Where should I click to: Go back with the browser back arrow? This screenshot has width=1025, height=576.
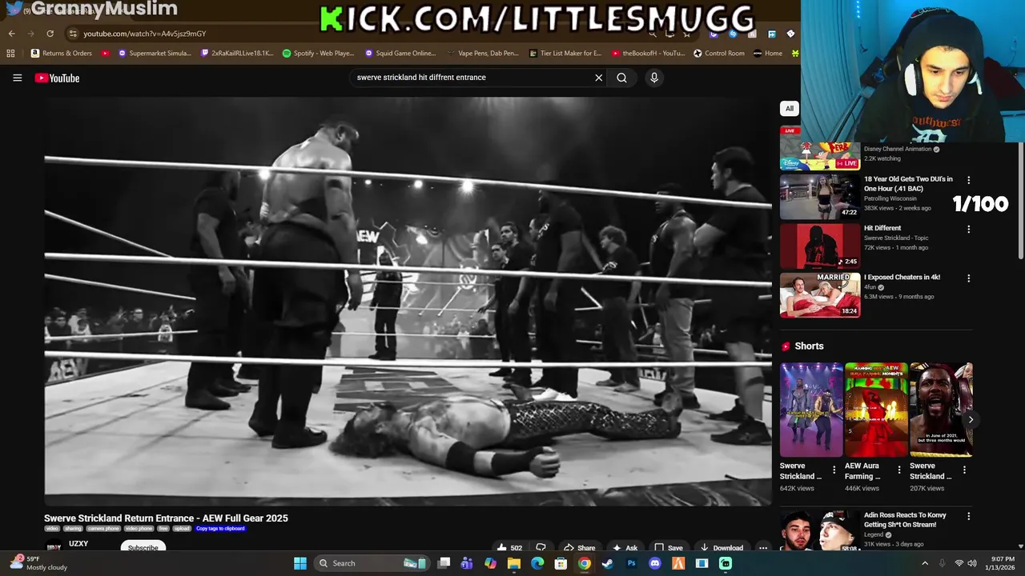[11, 34]
